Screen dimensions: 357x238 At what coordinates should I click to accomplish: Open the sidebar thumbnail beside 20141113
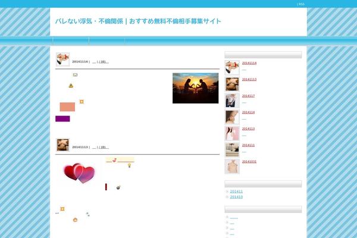pos(232,84)
